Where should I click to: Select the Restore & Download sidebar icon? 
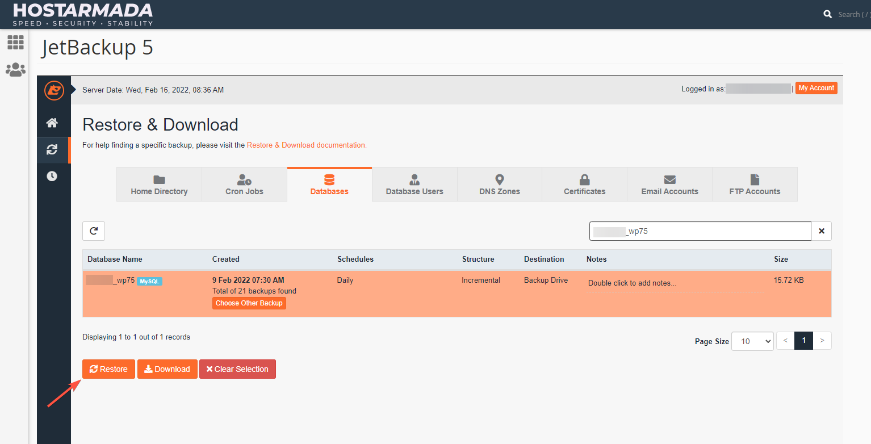52,149
